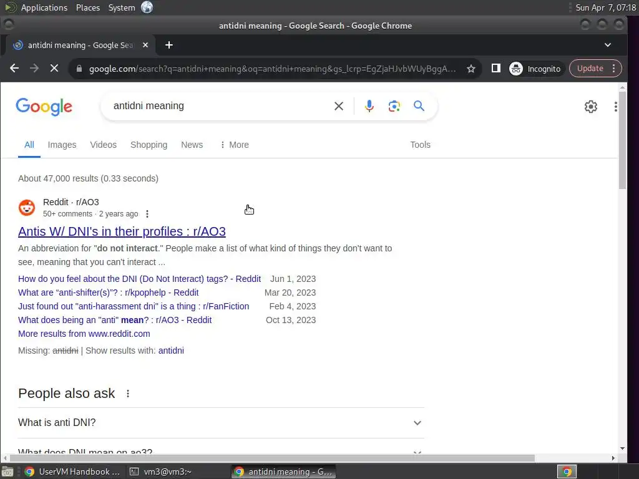Search by image with Lens icon
This screenshot has height=479, width=639.
point(394,106)
